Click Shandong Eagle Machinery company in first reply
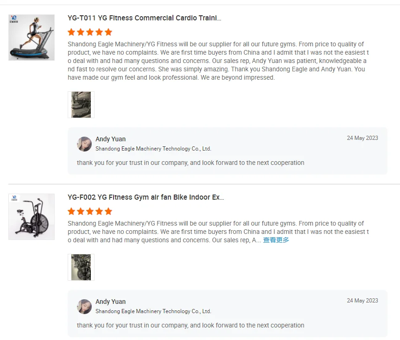400x340 pixels. coord(153,149)
